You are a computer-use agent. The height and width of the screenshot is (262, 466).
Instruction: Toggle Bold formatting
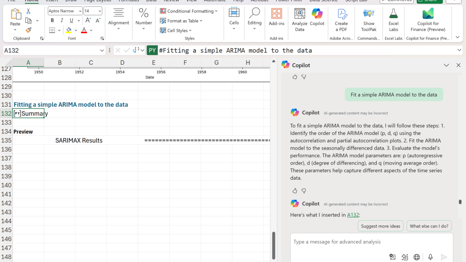point(52,21)
